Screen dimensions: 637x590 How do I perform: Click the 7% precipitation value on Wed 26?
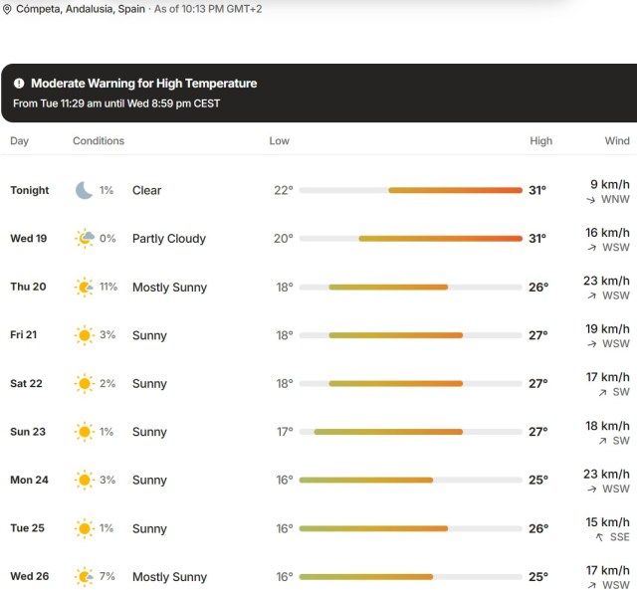(107, 576)
